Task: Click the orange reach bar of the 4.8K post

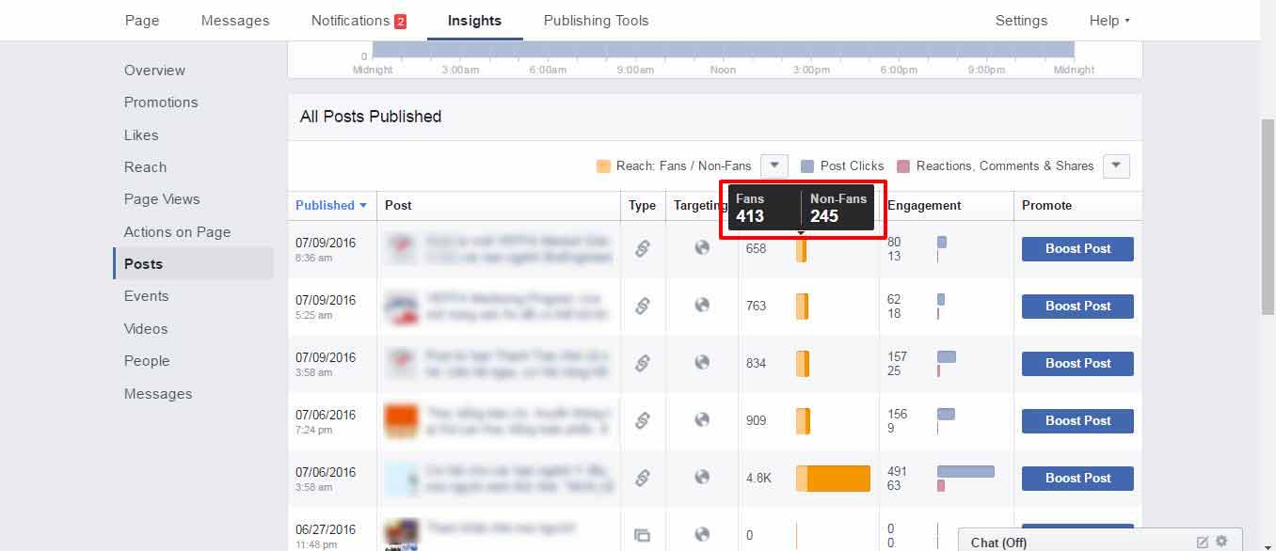Action: [x=832, y=478]
